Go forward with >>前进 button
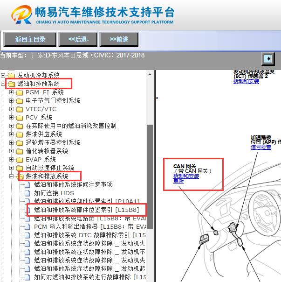The width and height of the screenshot is (281, 282). click(x=119, y=40)
